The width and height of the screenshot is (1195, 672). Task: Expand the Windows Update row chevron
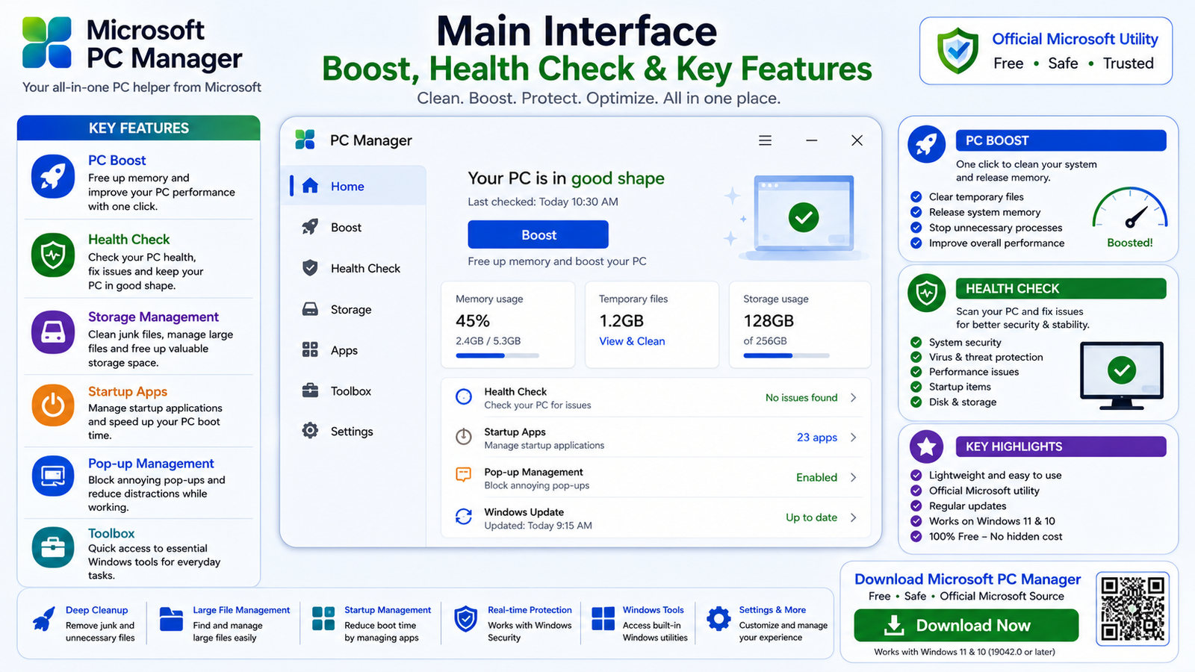pos(854,517)
